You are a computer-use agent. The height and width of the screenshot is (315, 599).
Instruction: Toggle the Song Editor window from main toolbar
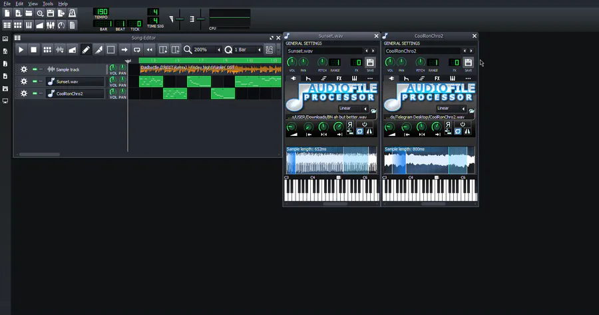pos(7,25)
